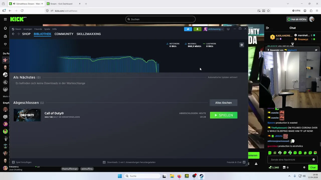Click Spiel hinzufügen plus icon
The width and height of the screenshot is (321, 180).
coord(14,162)
